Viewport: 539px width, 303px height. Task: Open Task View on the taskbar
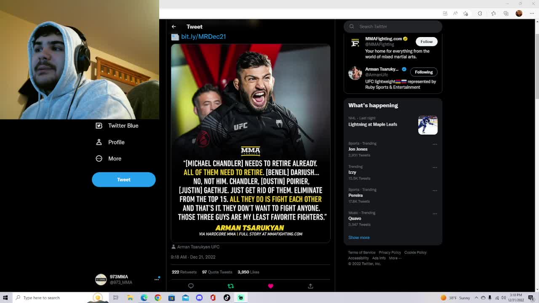pyautogui.click(x=116, y=298)
